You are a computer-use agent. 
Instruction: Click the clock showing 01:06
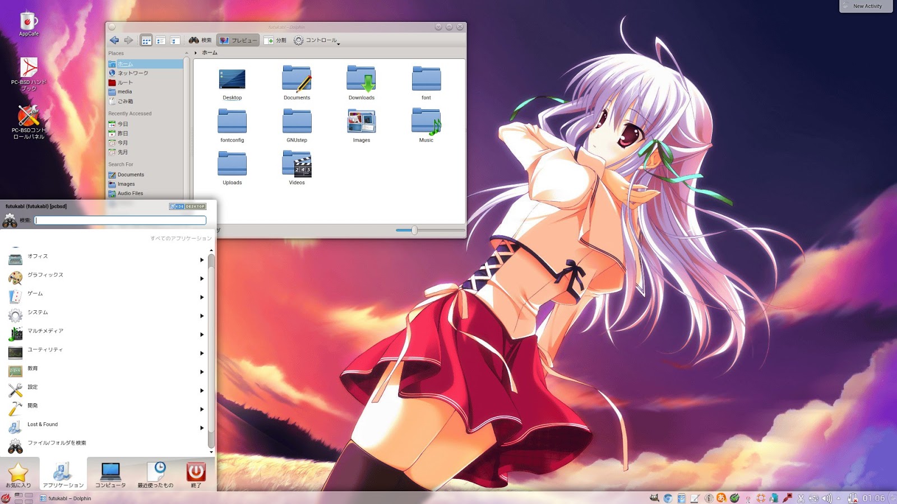(873, 498)
